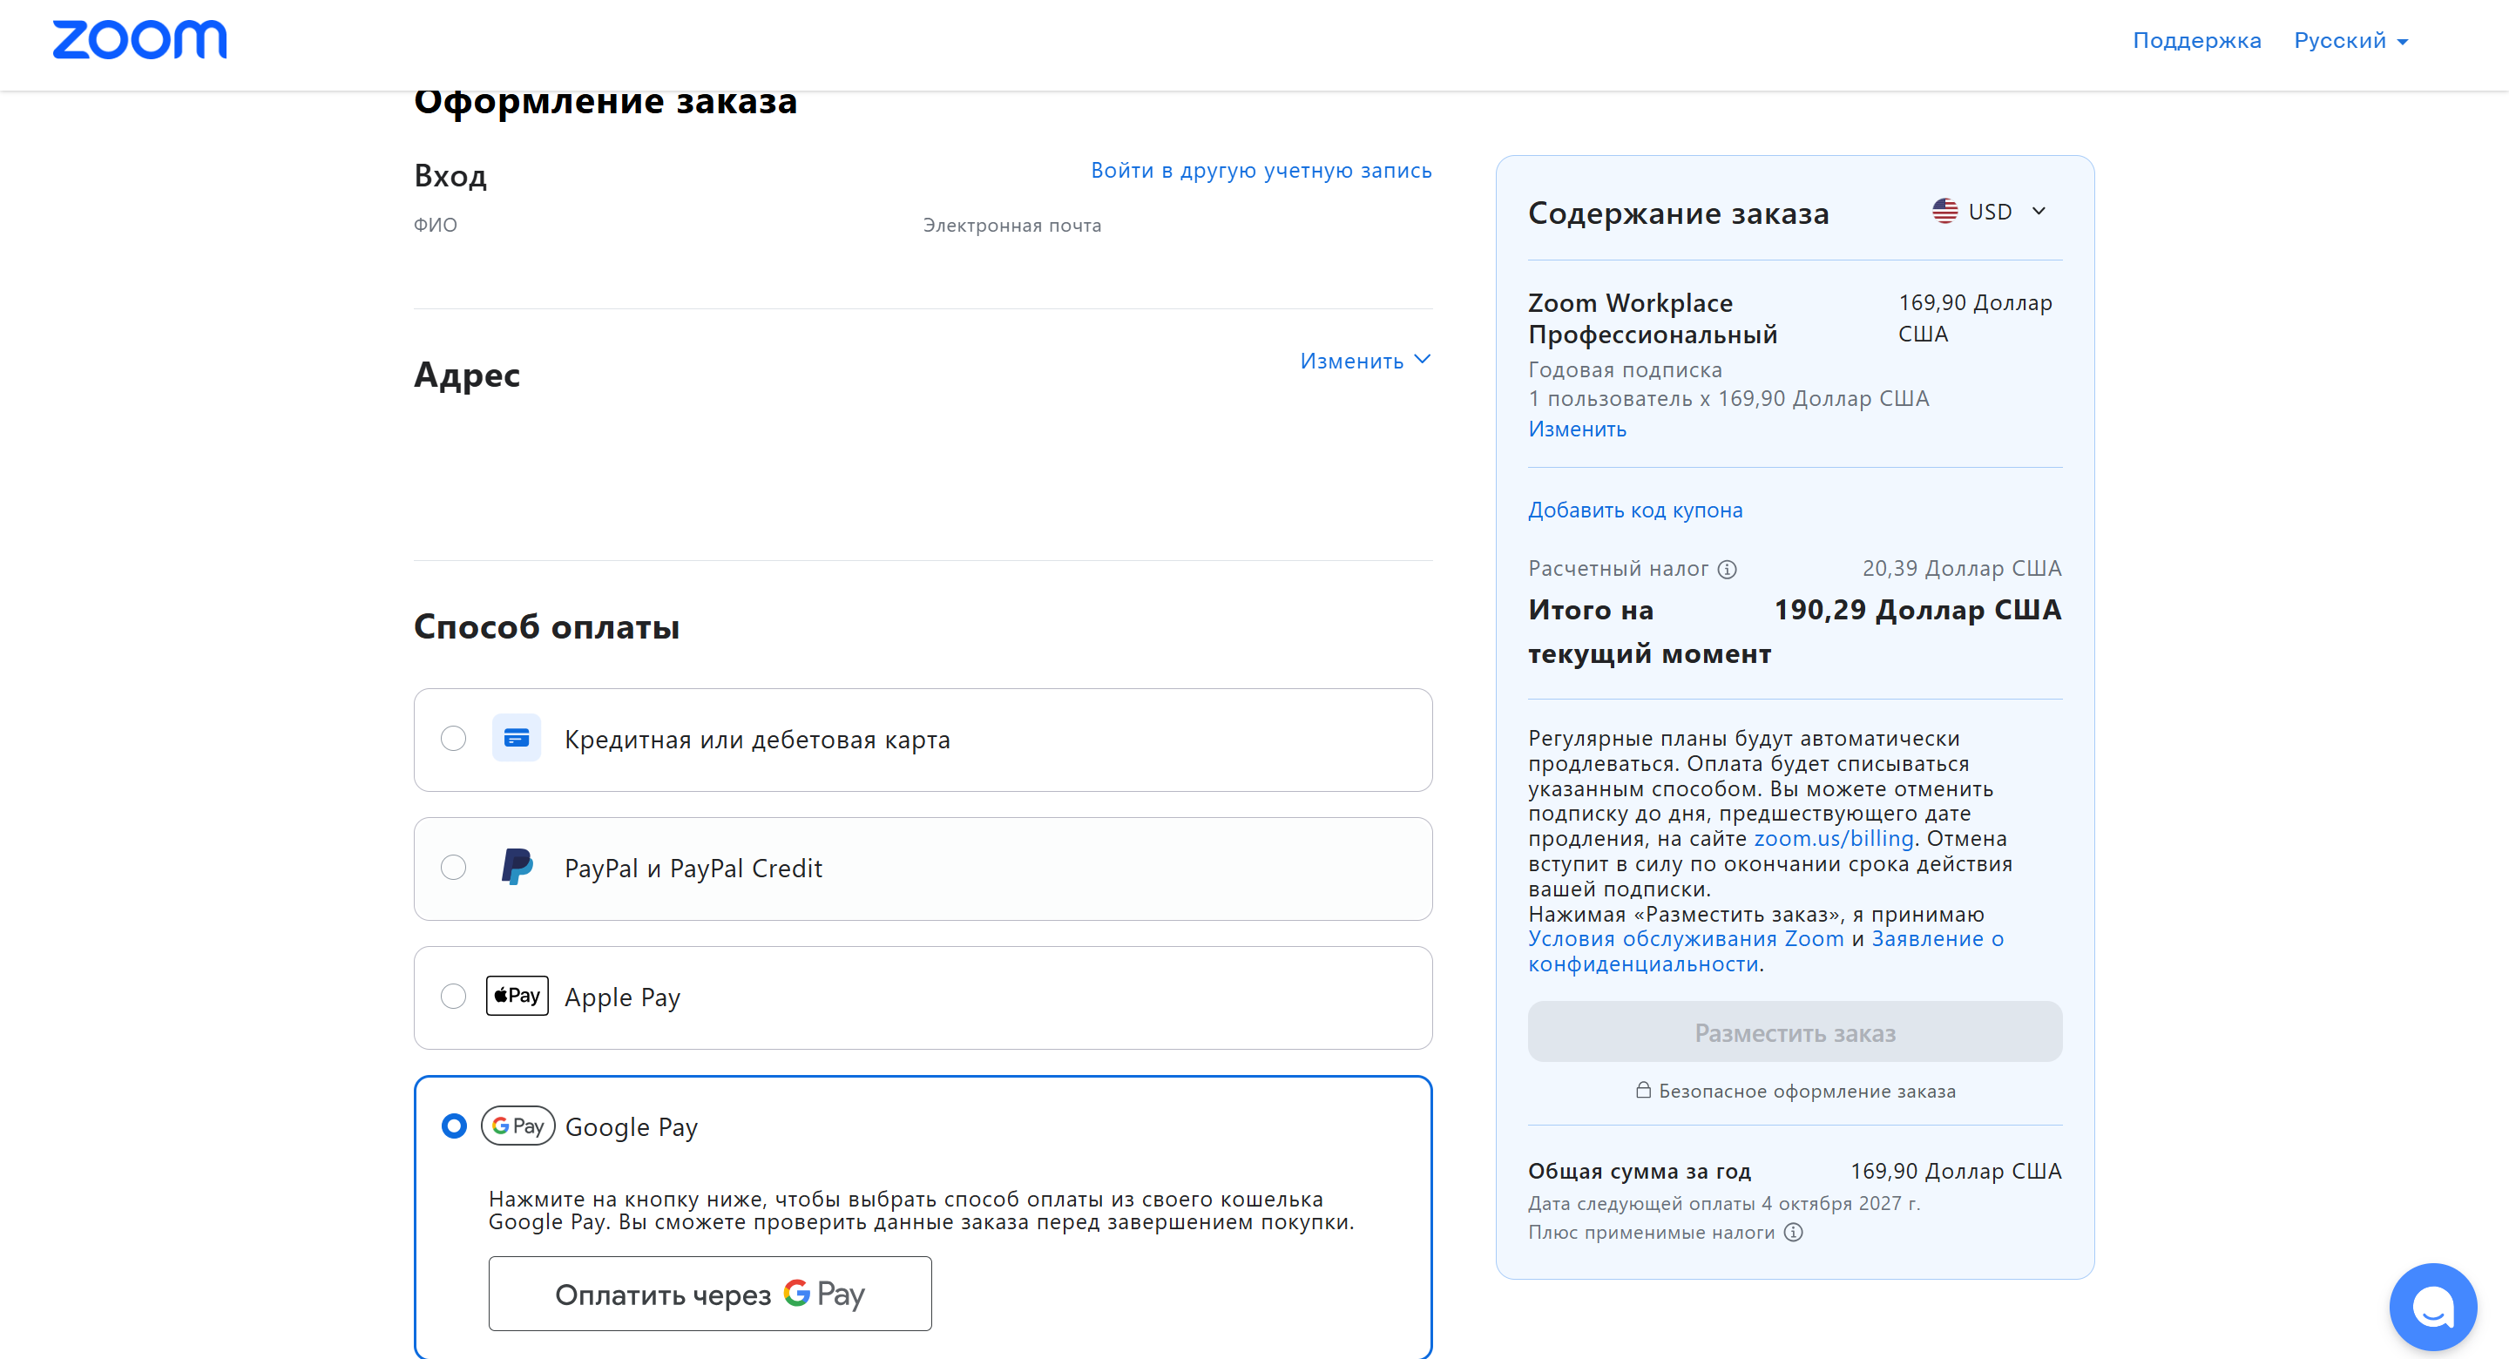
Task: Click the info icon next to Расчетный налог
Action: click(x=1727, y=569)
